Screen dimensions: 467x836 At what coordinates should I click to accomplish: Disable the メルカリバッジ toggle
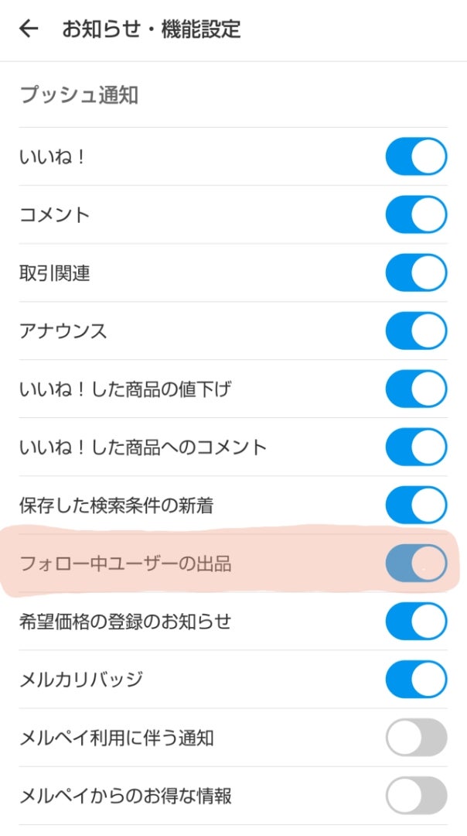pyautogui.click(x=417, y=680)
